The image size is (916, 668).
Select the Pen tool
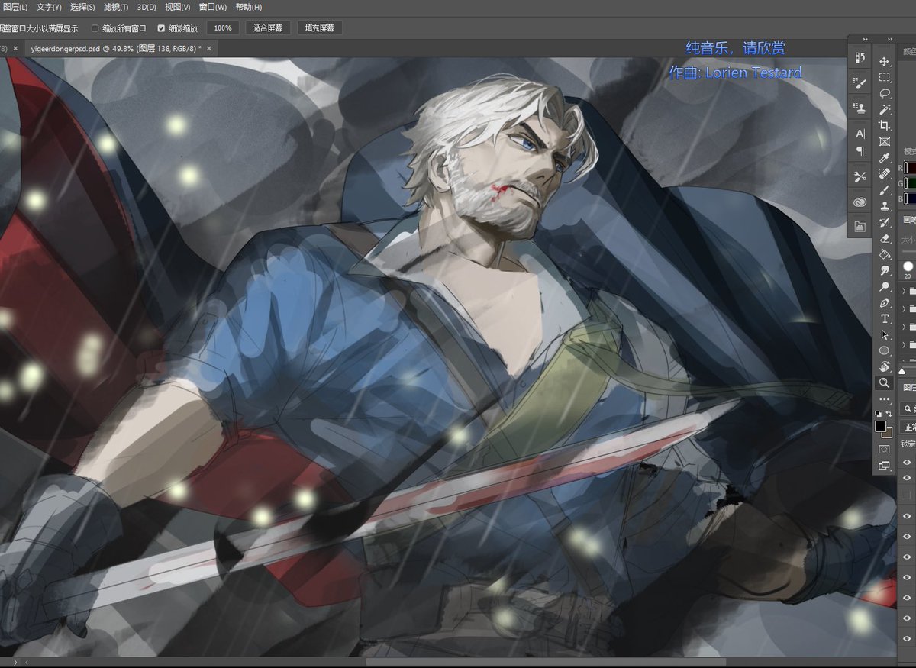point(885,302)
